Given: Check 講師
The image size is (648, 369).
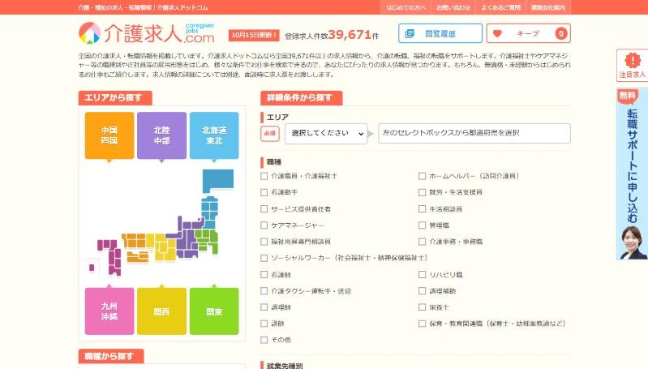Looking at the screenshot, I should click(264, 324).
